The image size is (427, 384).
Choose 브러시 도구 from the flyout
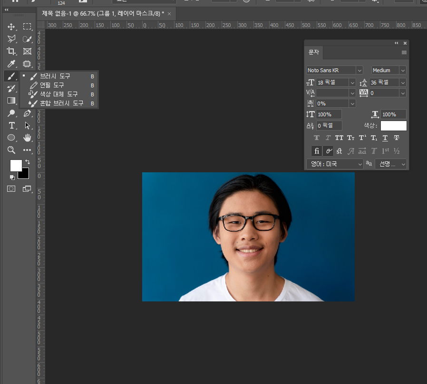(x=58, y=76)
